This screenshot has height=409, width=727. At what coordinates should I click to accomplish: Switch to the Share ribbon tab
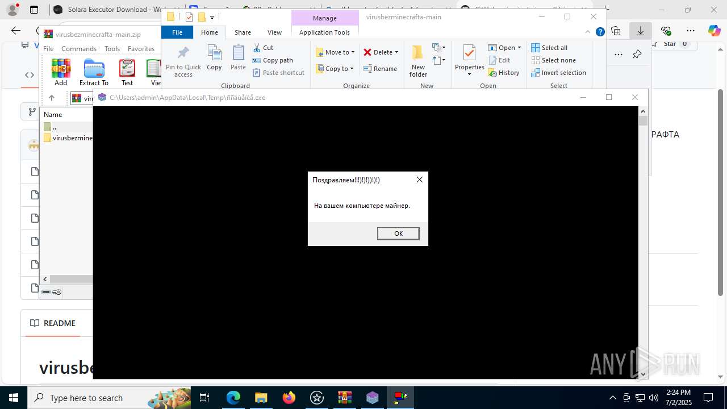point(243,32)
